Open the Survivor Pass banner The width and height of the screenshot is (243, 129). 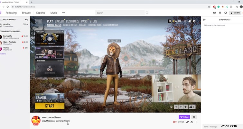coord(50,53)
